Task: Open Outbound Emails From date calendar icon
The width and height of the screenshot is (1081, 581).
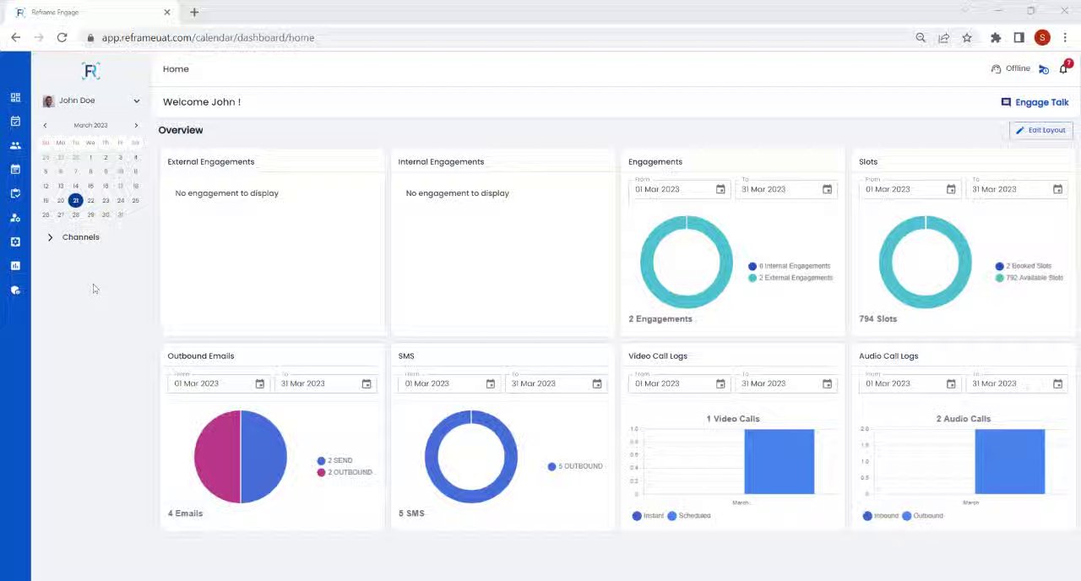Action: click(259, 383)
